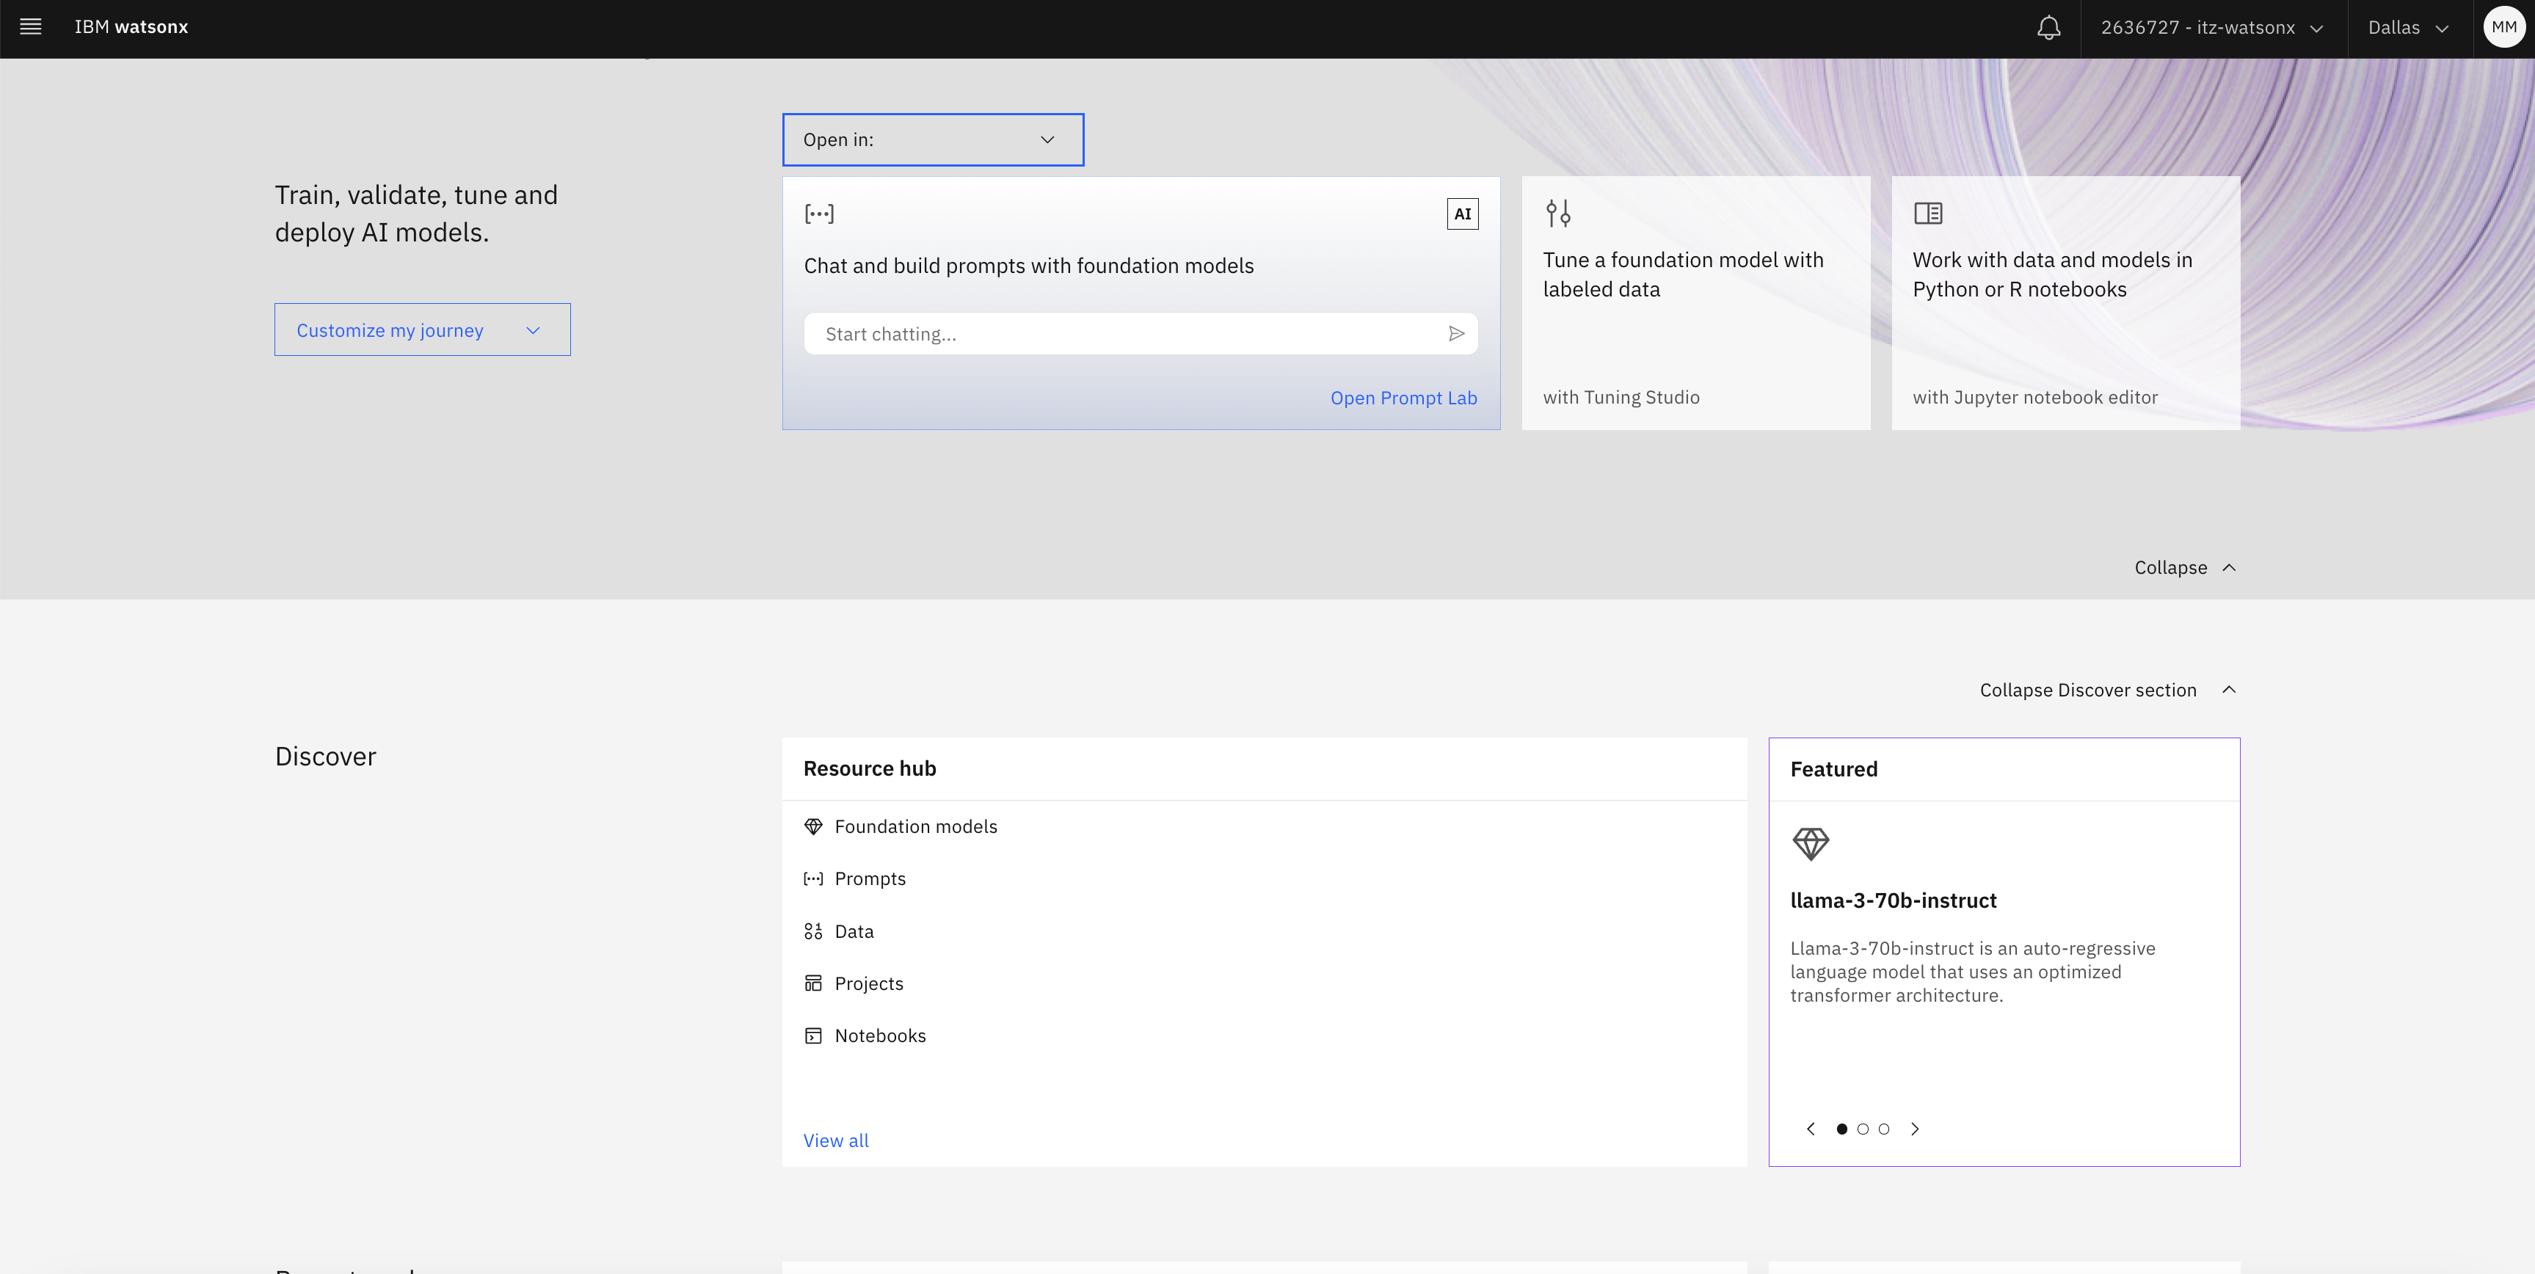This screenshot has height=1274, width=2535.
Task: Open Customize my journey dropdown
Action: click(422, 330)
